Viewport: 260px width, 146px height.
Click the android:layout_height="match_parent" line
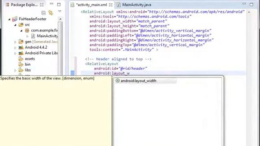click(x=129, y=26)
